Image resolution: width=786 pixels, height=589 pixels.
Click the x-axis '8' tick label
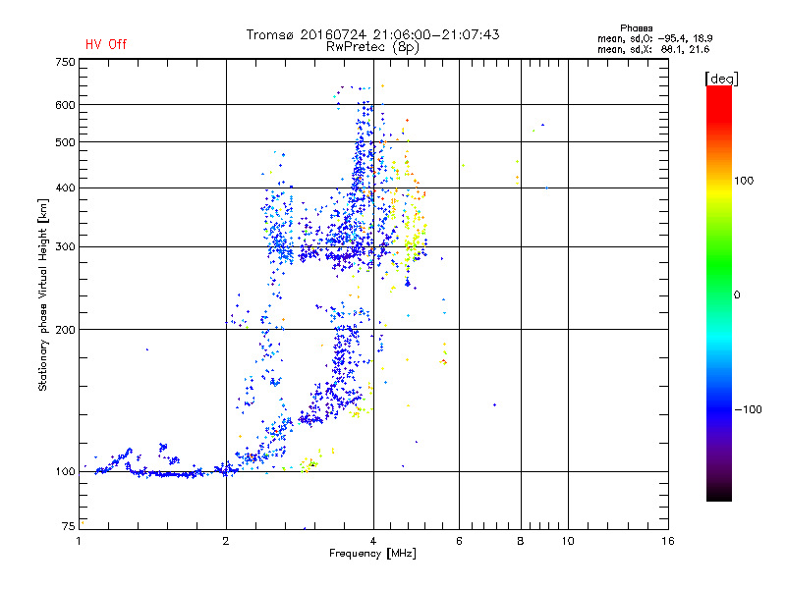[521, 541]
